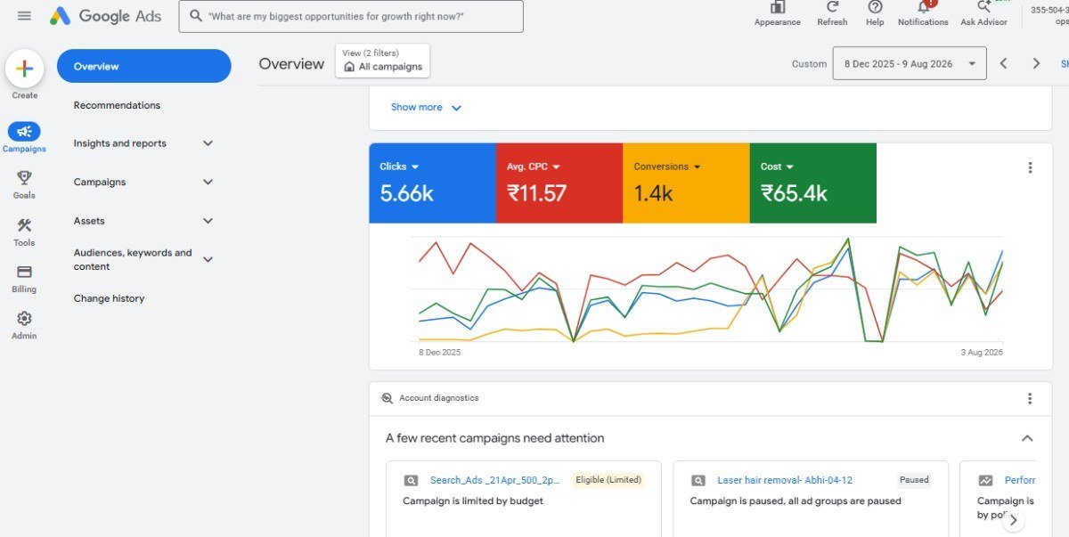Go to next date range
The width and height of the screenshot is (1069, 537).
point(1036,63)
